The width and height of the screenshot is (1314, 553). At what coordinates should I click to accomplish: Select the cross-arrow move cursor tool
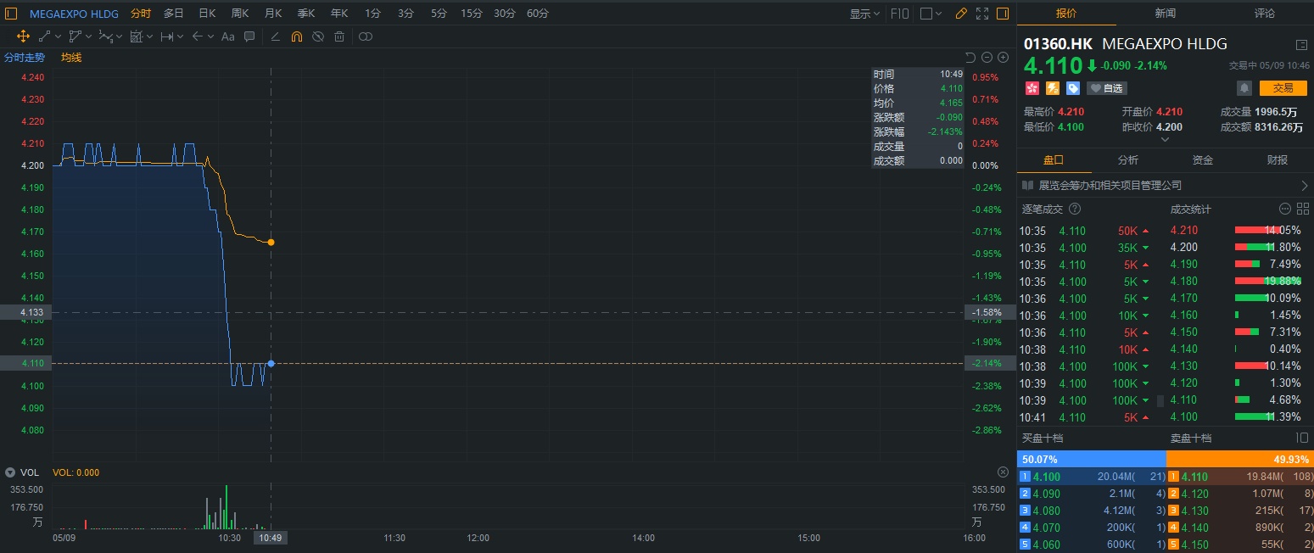pyautogui.click(x=23, y=36)
